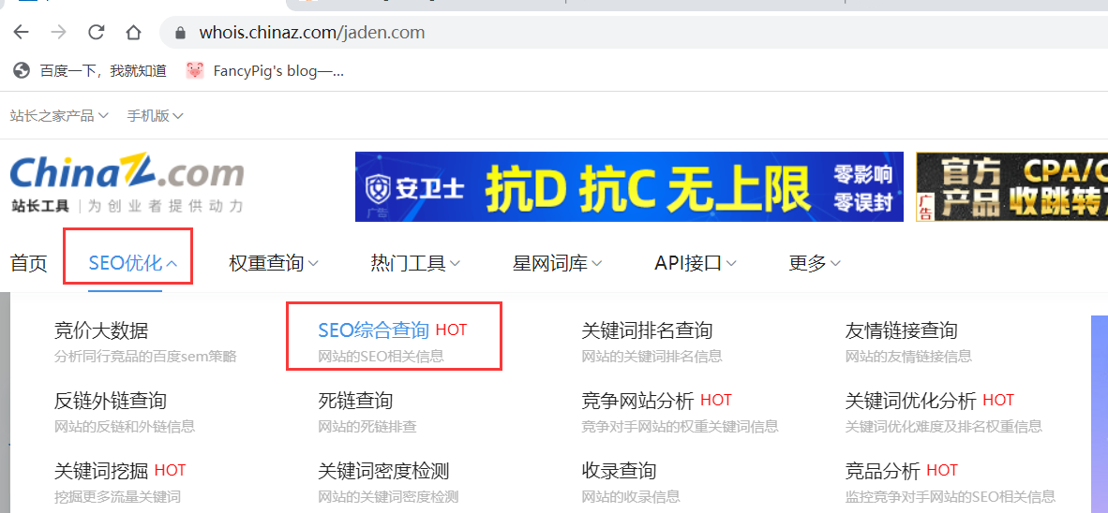Open the 权重查询 menu

[x=274, y=264]
